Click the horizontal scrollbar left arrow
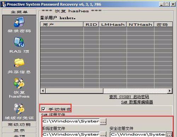The image size is (177, 137). tap(43, 91)
